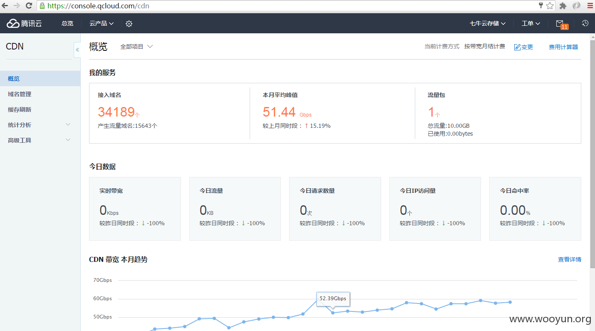Open the 七牛云存储 account dropdown
Viewport: 595px width, 331px height.
point(488,23)
